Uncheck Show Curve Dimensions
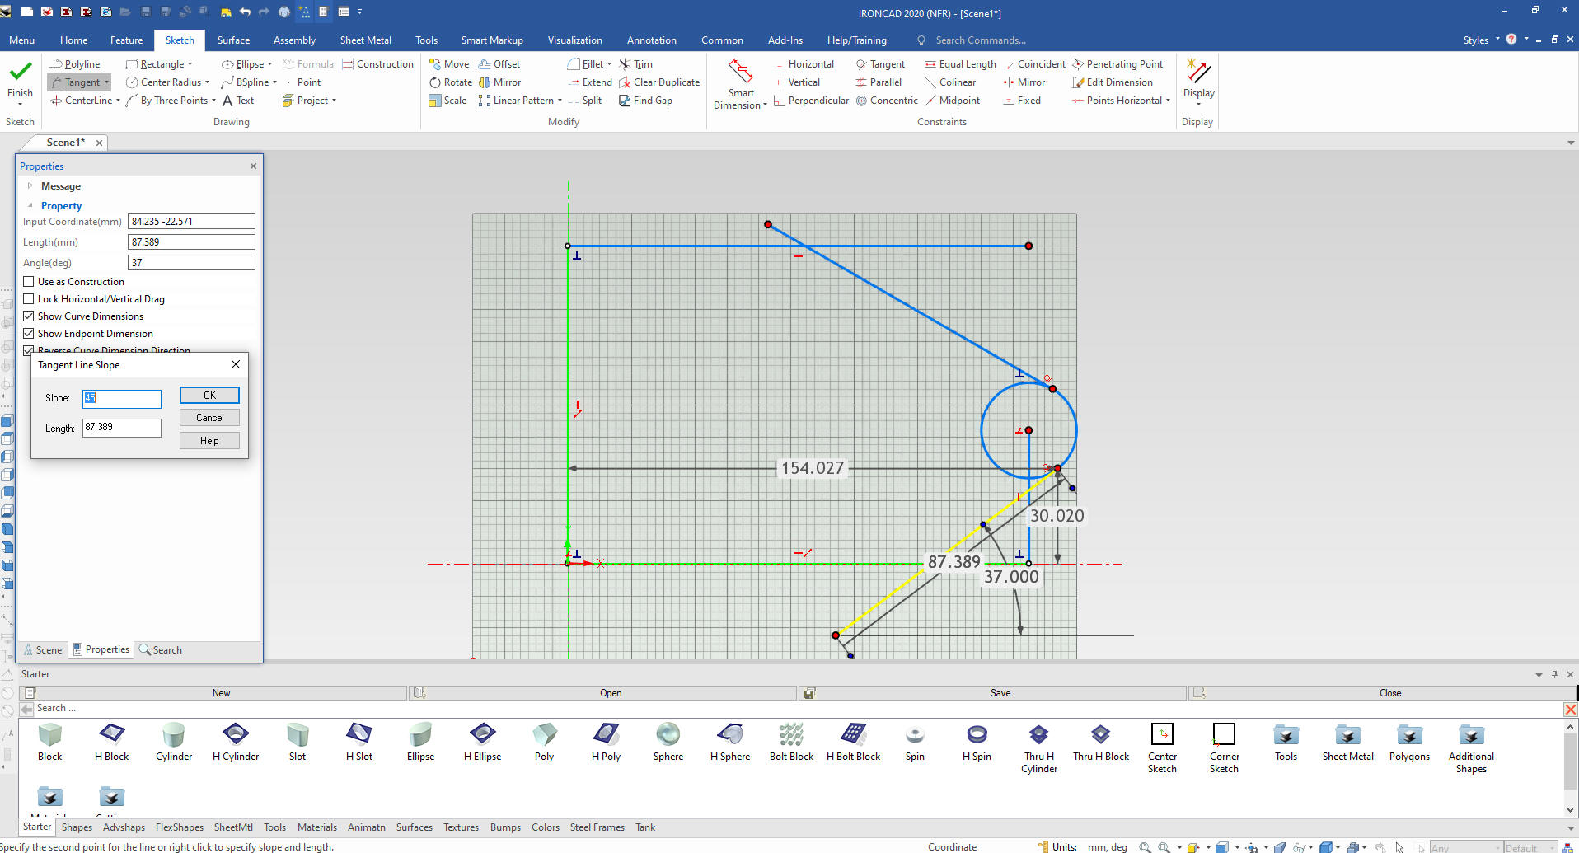Image resolution: width=1579 pixels, height=853 pixels. 29,316
